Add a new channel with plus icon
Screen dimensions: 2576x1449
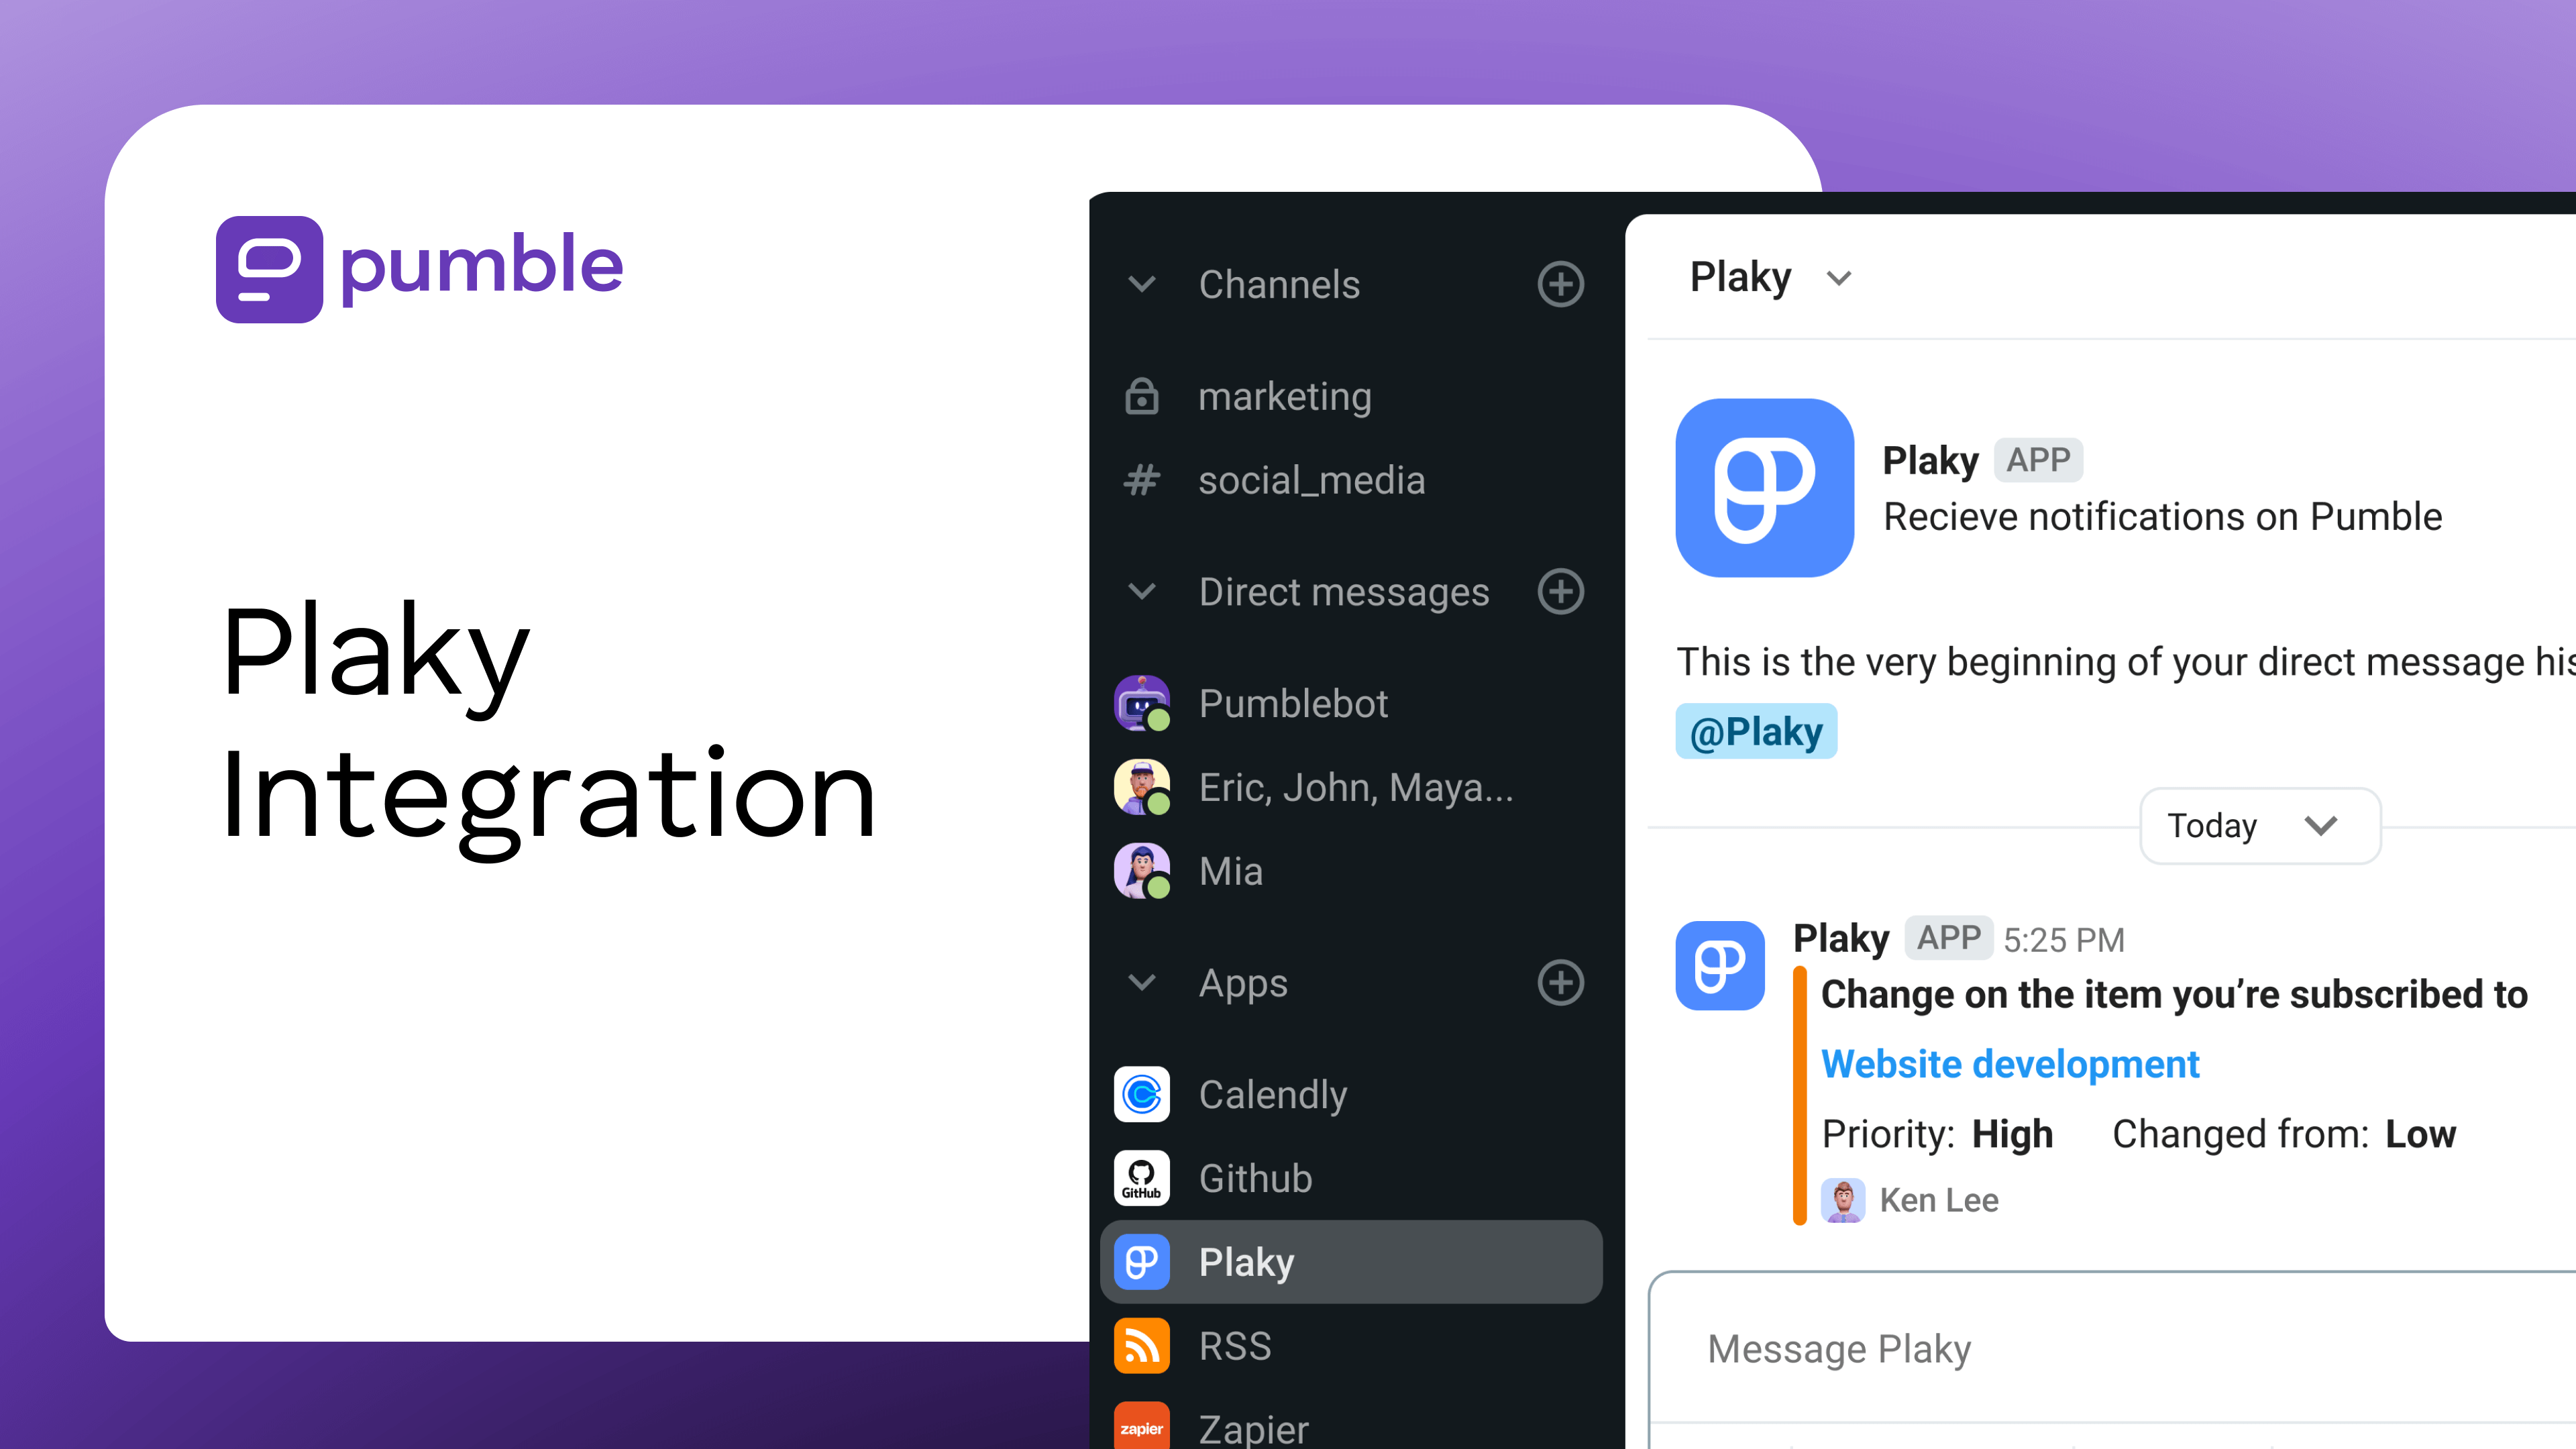pyautogui.click(x=1560, y=284)
